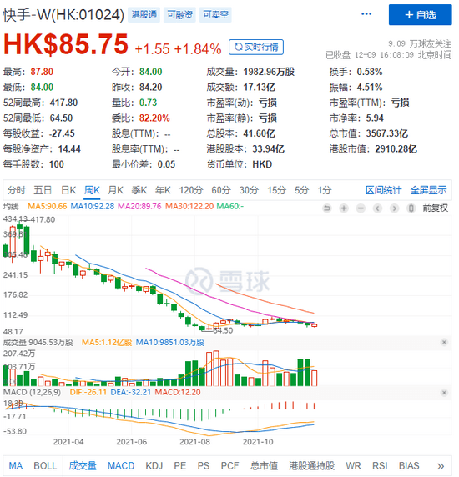Click the HK$85.75 current price
Screen dimensions: 459x477
pyautogui.click(x=66, y=44)
